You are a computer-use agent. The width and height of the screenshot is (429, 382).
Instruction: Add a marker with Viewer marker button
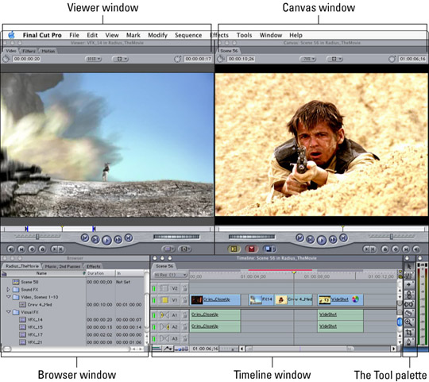tap(42, 249)
